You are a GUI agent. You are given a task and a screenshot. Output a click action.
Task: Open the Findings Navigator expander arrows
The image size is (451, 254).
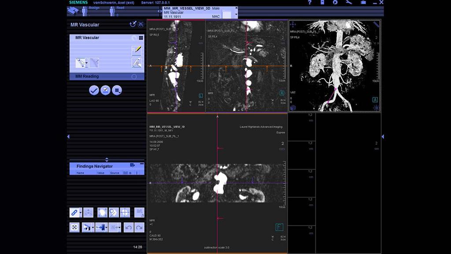tap(107, 159)
